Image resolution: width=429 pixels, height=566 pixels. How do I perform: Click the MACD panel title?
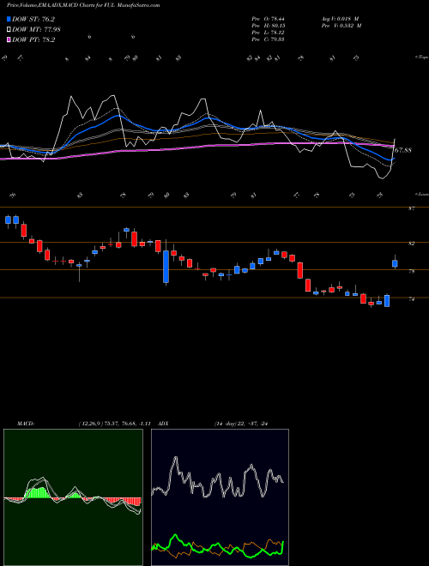click(x=25, y=424)
